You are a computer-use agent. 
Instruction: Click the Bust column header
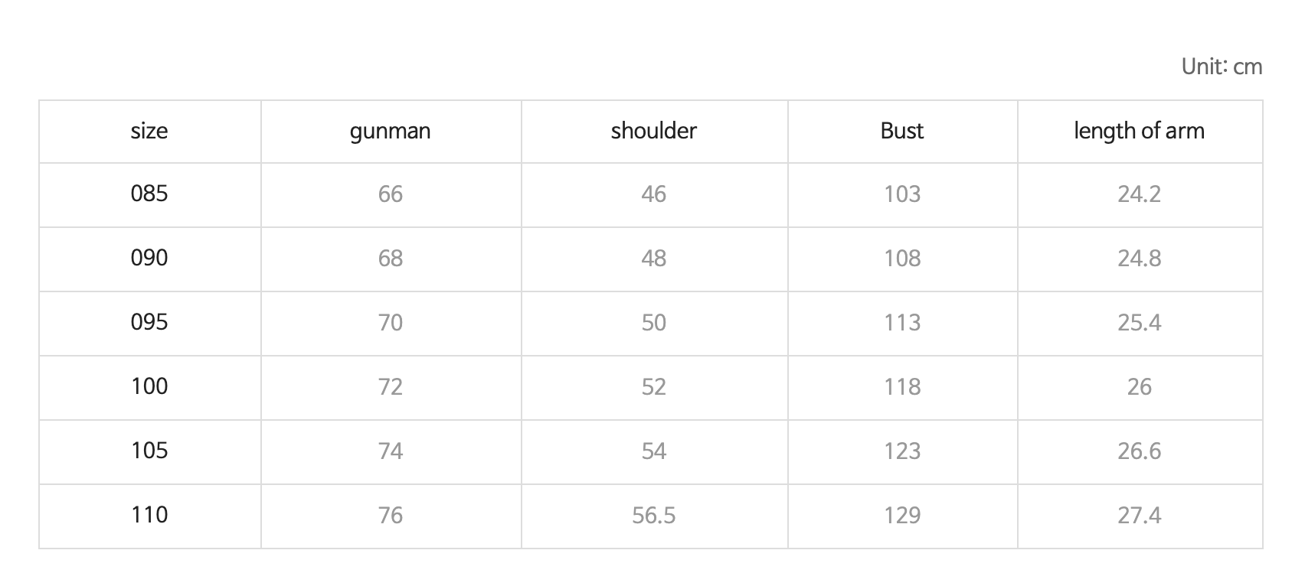click(902, 131)
